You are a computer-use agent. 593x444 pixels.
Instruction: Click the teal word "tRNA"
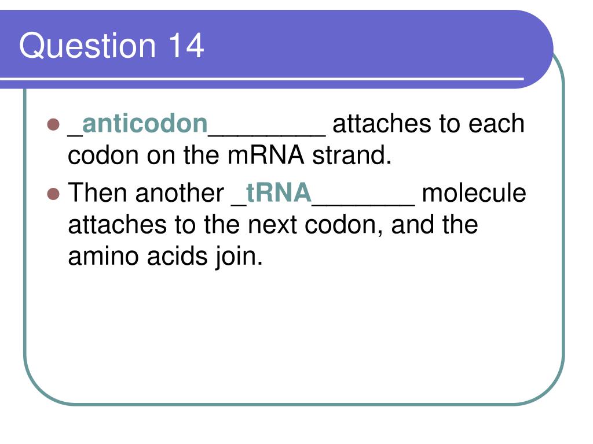tap(279, 193)
